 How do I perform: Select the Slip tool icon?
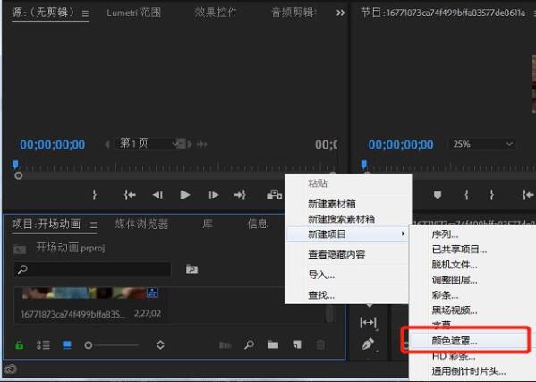pyautogui.click(x=368, y=322)
